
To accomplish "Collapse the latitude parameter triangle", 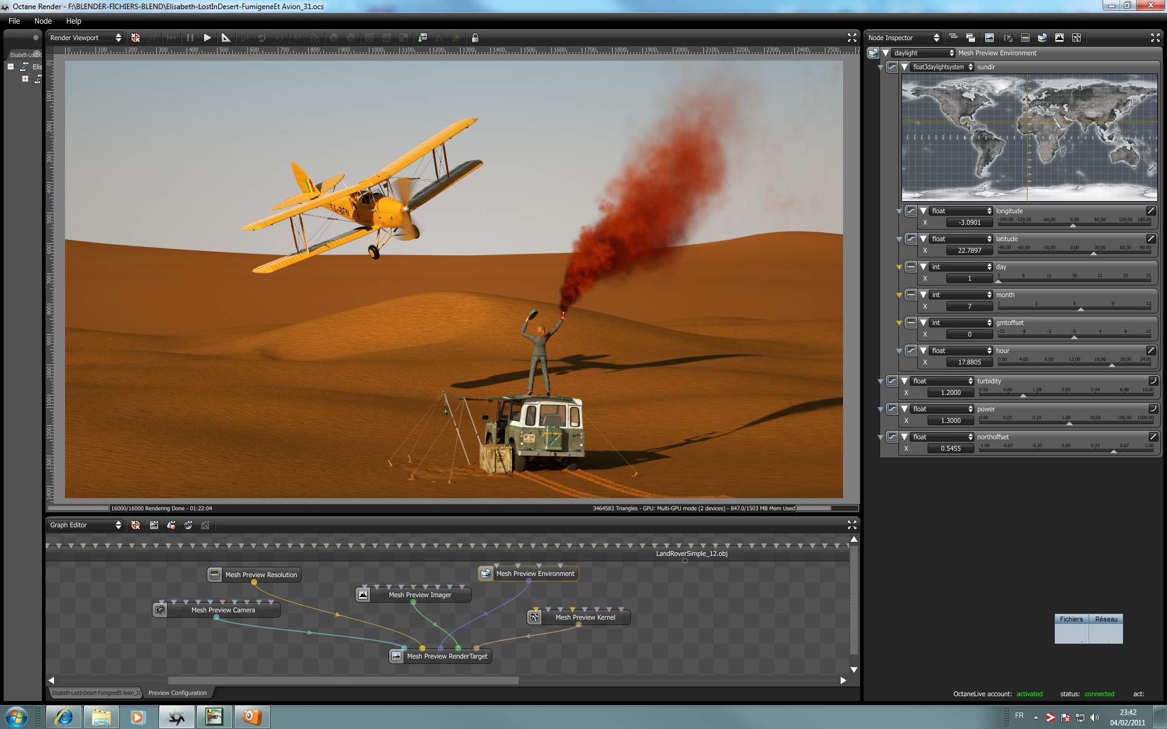I will click(x=923, y=239).
